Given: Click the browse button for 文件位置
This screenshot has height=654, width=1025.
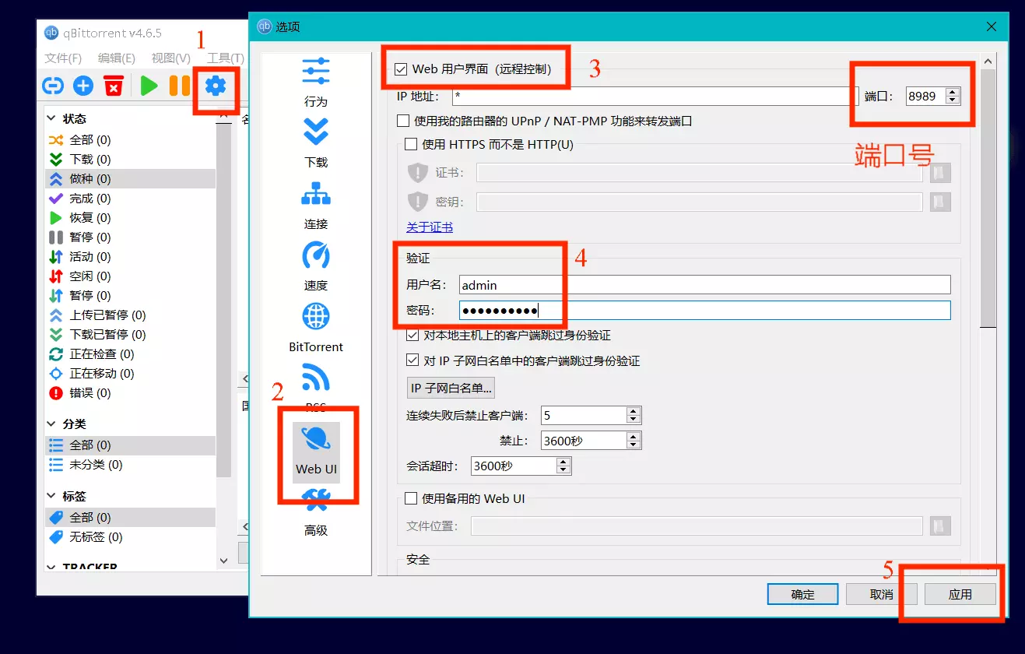Looking at the screenshot, I should coord(941,526).
